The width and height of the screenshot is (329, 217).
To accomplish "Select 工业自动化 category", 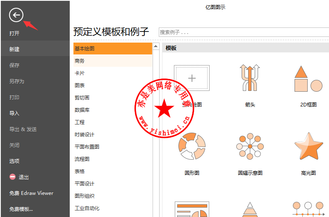I will (87, 208).
